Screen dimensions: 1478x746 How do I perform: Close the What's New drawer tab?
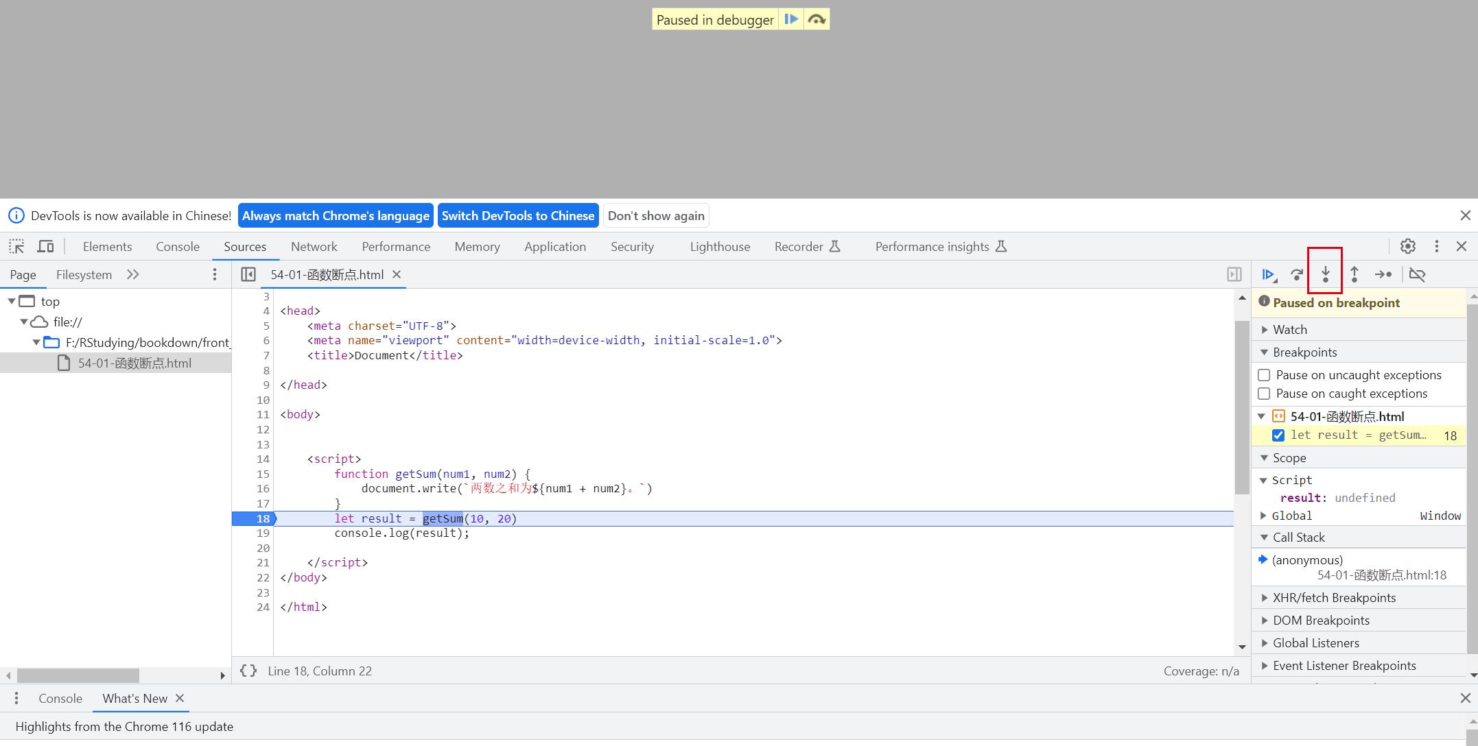point(180,698)
